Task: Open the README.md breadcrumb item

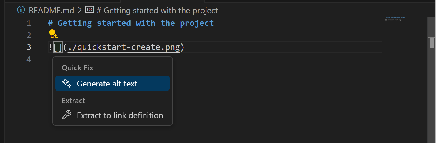Action: tap(51, 11)
